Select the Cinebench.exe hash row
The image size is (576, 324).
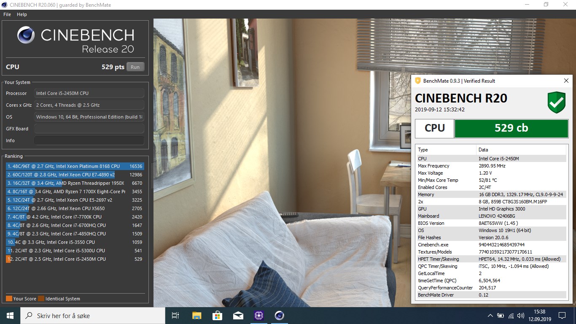[x=491, y=245]
